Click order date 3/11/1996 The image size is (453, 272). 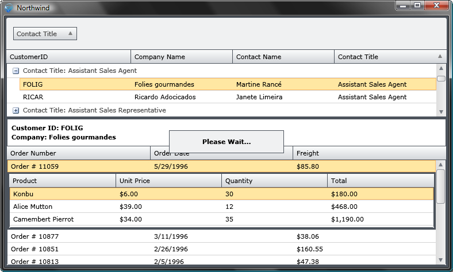click(171, 236)
